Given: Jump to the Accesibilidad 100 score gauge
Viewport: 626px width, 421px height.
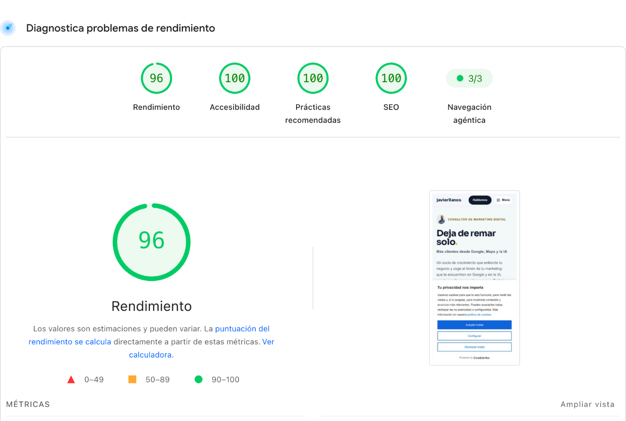Looking at the screenshot, I should [235, 78].
